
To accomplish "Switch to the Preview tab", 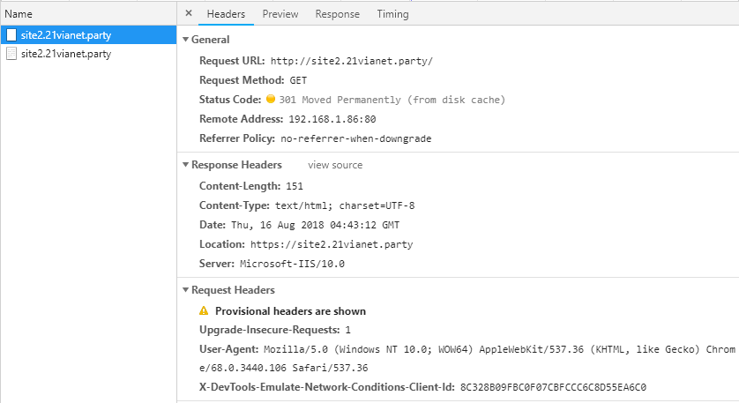I will (x=280, y=14).
